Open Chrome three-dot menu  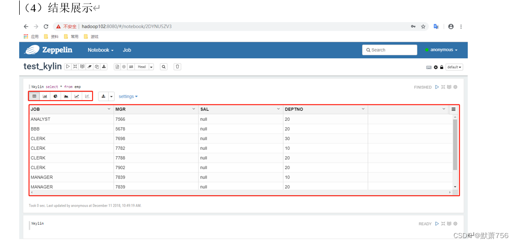[461, 27]
